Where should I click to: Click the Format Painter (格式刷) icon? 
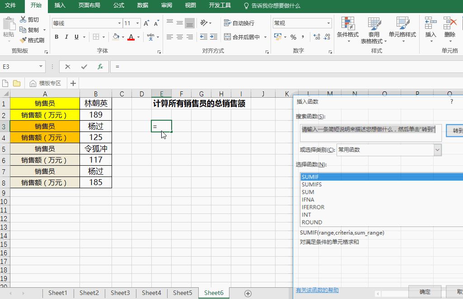[x=23, y=40]
